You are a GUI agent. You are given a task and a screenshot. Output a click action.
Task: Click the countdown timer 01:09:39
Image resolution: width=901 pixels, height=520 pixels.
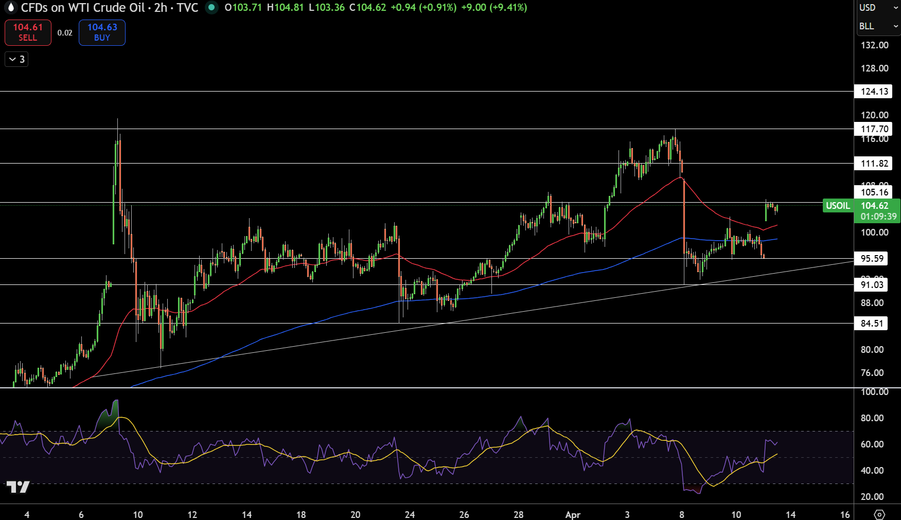(x=878, y=217)
